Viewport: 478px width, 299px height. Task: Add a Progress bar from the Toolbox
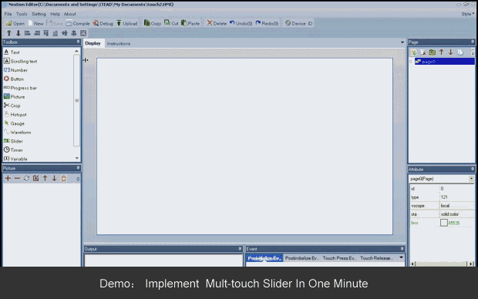coord(20,88)
